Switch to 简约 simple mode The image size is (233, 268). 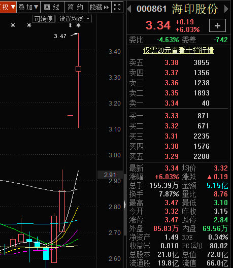coord(76,7)
